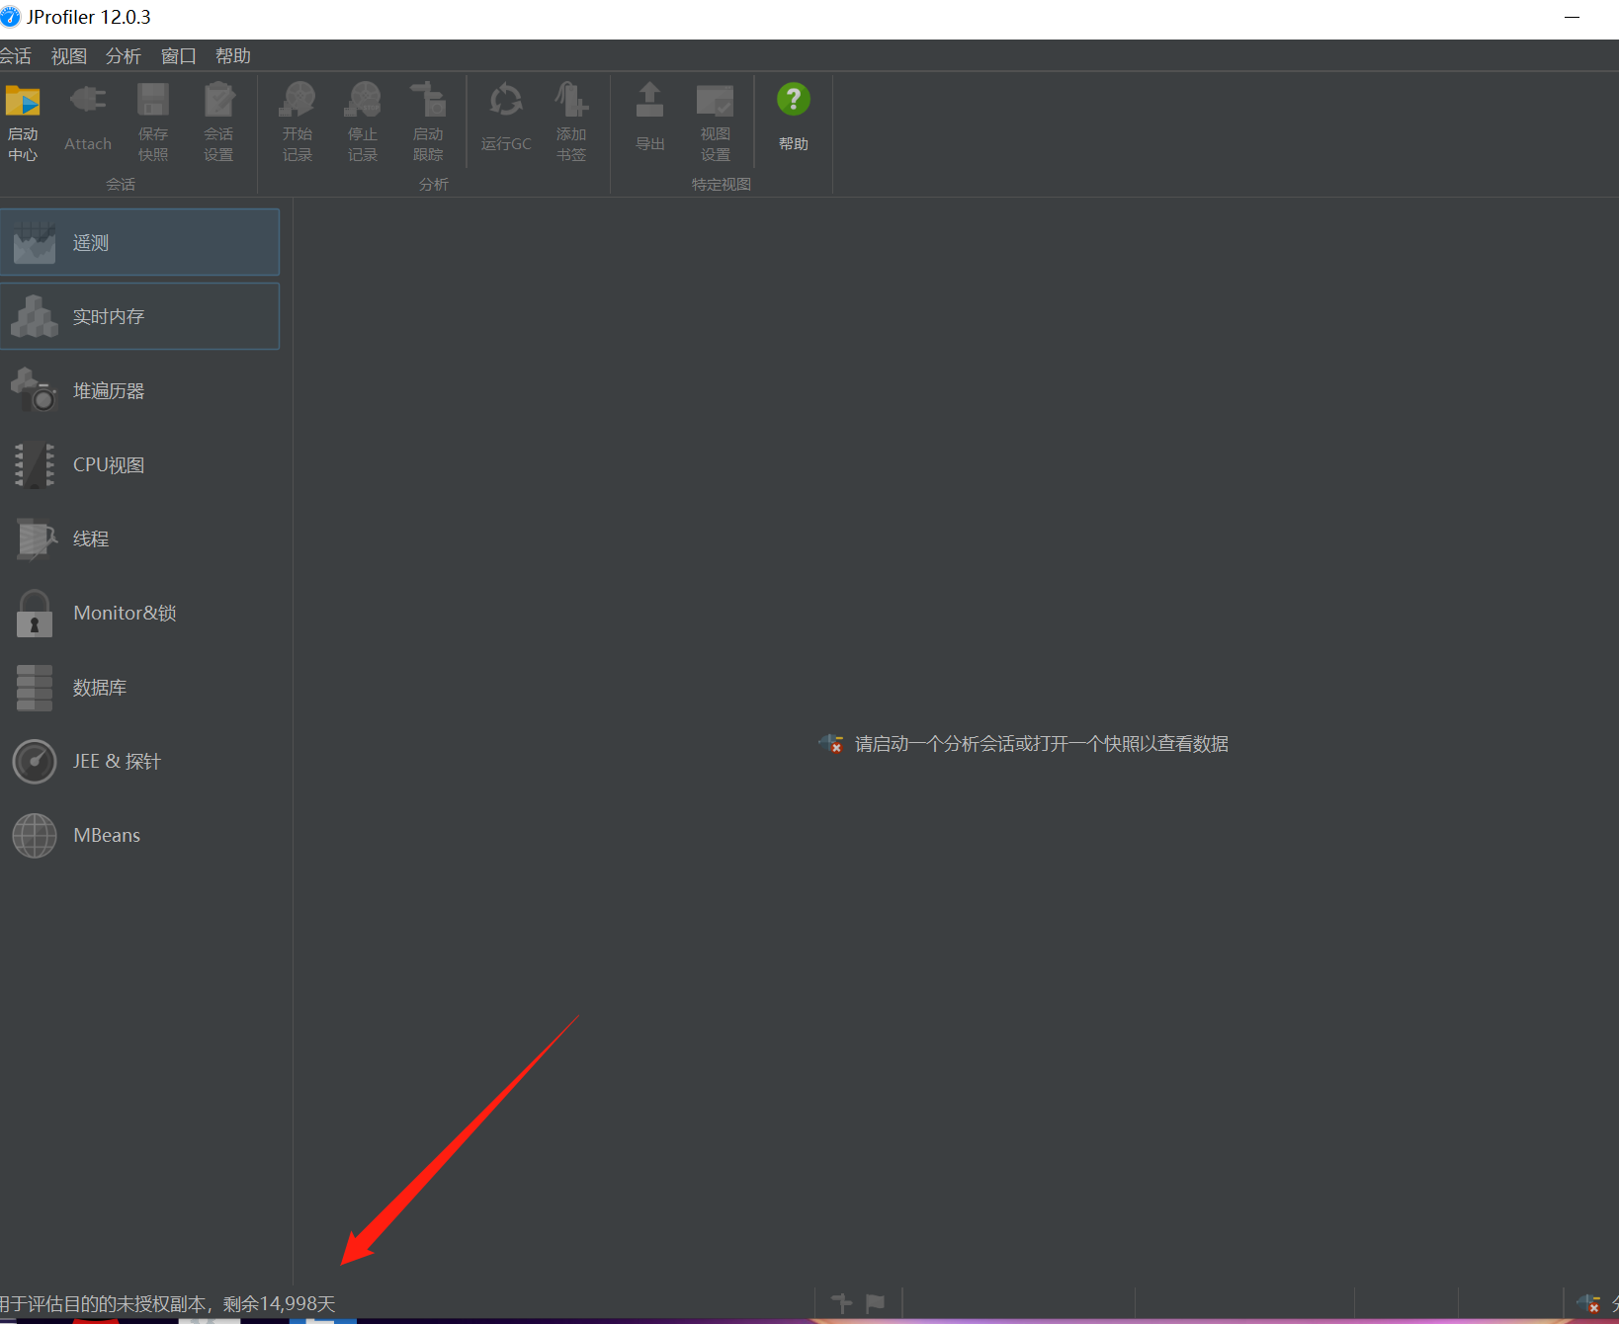Click the green 帮助 question mark icon
The image size is (1619, 1324).
click(794, 100)
